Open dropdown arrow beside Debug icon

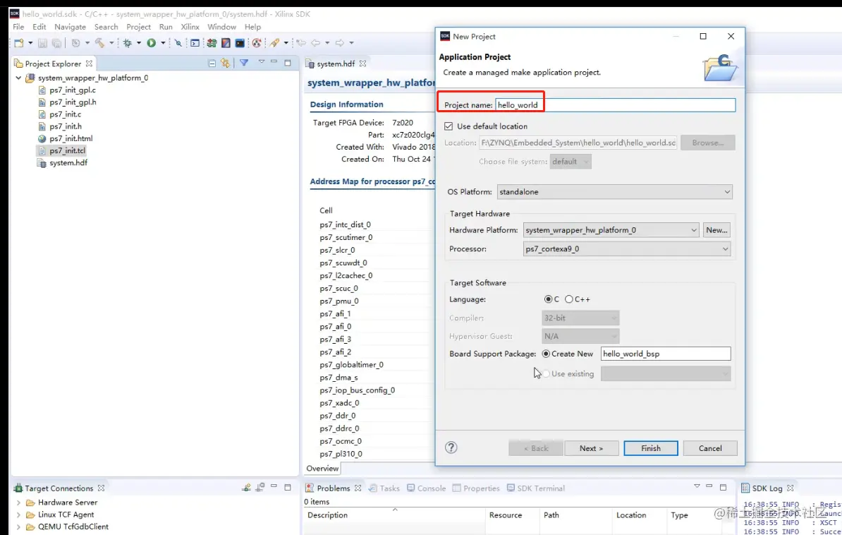point(138,43)
